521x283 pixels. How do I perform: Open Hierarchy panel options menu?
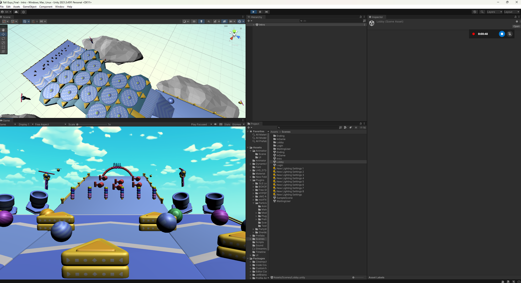(x=364, y=17)
